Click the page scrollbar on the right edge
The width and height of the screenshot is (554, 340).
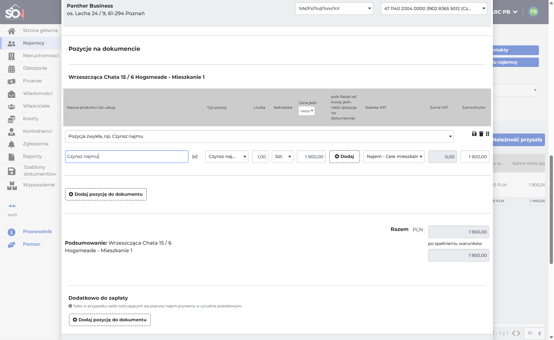point(551,210)
